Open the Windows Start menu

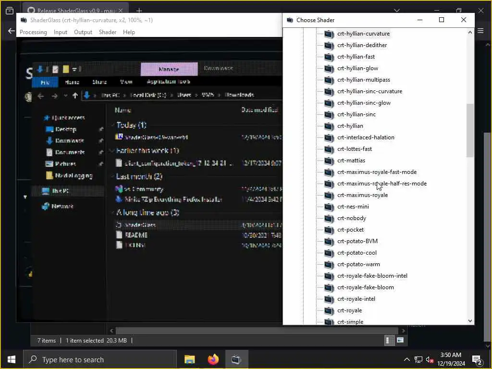click(x=12, y=359)
